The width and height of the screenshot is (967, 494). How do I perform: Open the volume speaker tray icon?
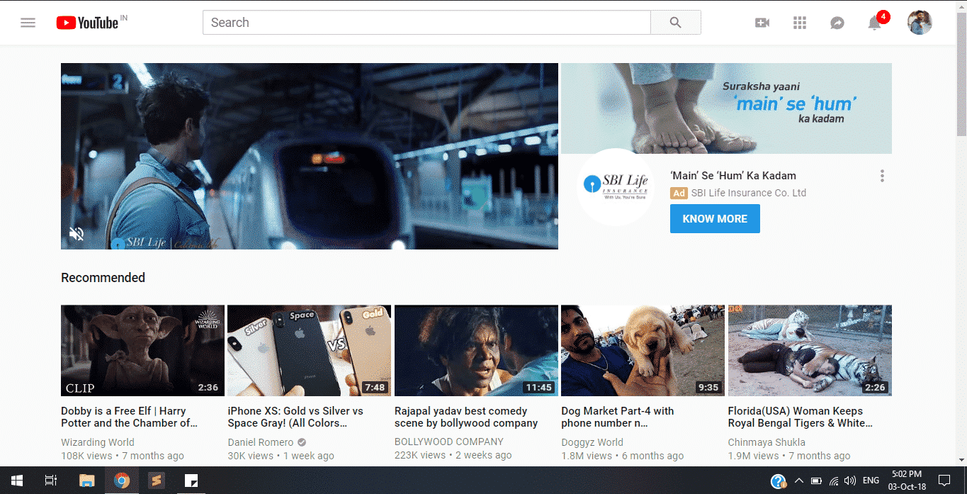(x=850, y=481)
